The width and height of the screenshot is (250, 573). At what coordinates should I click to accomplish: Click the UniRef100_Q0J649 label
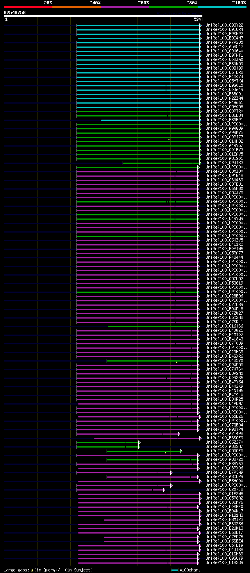click(224, 90)
